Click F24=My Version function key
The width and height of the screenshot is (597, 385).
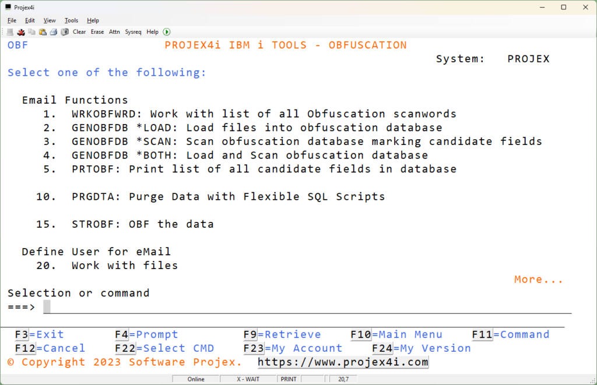click(422, 348)
